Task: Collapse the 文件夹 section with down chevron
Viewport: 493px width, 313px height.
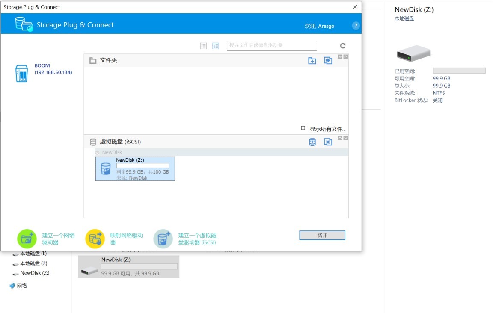Action: [340, 56]
